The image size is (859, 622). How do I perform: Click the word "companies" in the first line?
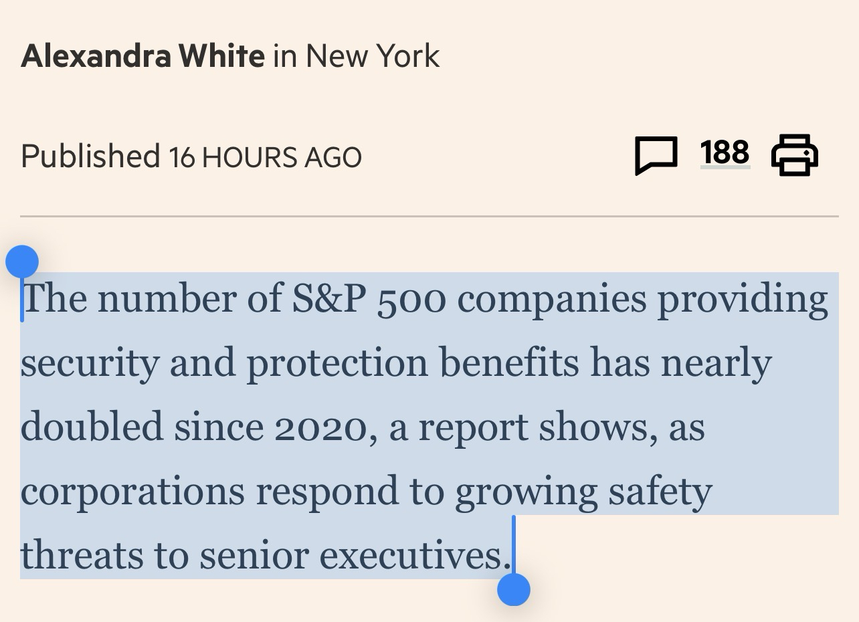552,300
